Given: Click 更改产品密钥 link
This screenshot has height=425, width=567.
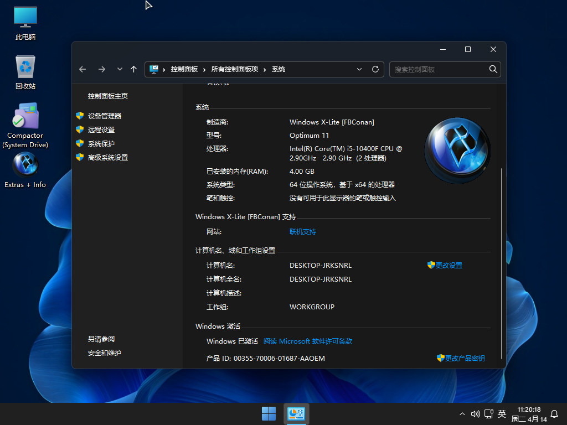Looking at the screenshot, I should coord(465,358).
